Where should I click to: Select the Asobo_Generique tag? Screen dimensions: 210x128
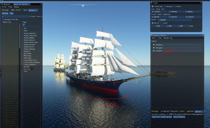31,42
